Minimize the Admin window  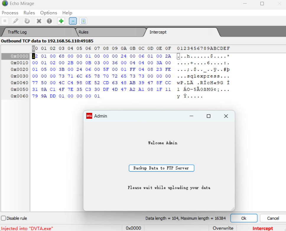191,116
